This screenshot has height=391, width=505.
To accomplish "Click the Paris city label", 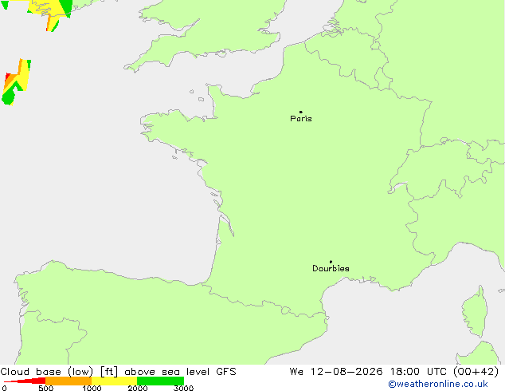I will pos(301,119).
